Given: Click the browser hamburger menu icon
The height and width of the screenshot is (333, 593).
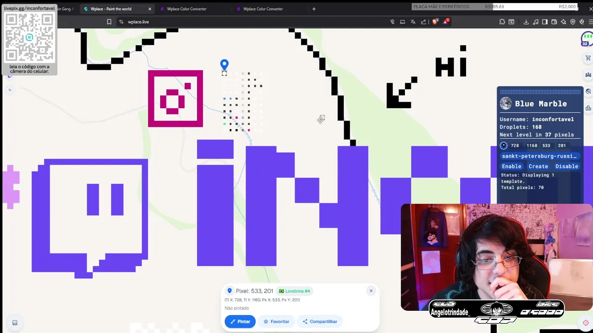Looking at the screenshot, I should 591,22.
